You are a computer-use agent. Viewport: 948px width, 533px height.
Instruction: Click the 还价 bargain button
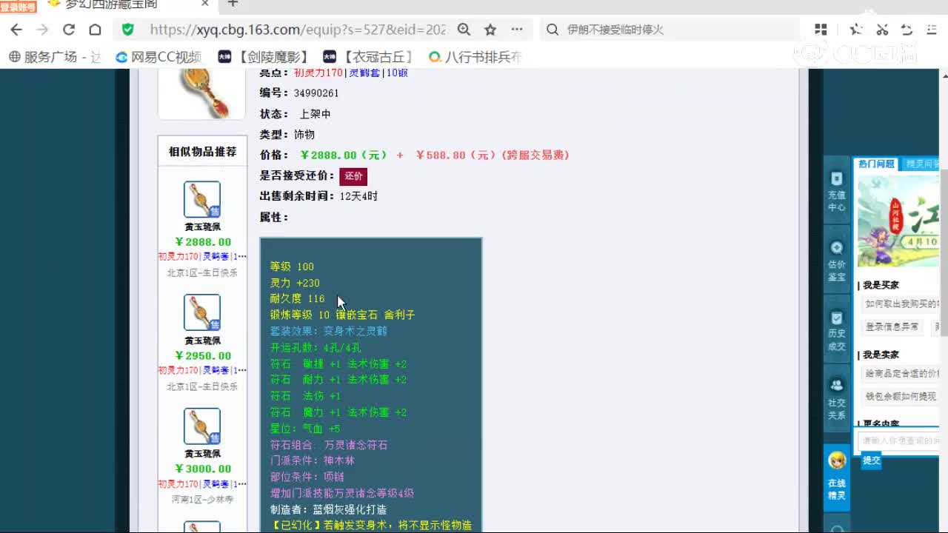353,176
